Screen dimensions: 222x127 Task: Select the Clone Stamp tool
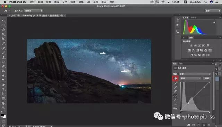tap(3, 57)
